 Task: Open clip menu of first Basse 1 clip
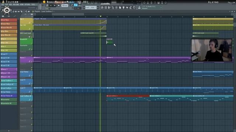click(34, 58)
